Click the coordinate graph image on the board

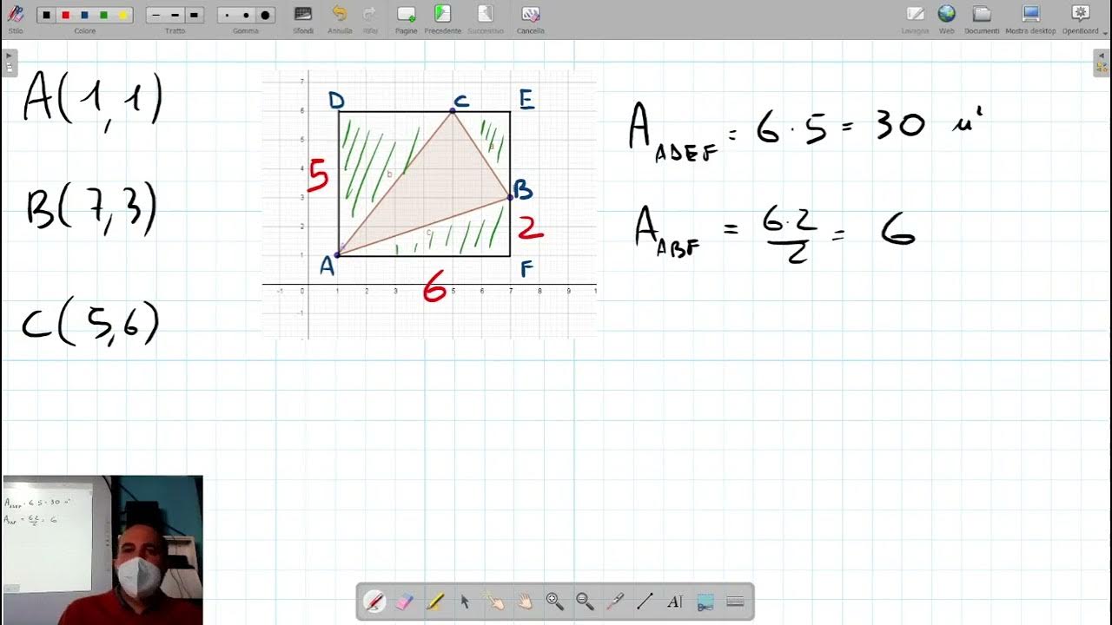pos(429,206)
